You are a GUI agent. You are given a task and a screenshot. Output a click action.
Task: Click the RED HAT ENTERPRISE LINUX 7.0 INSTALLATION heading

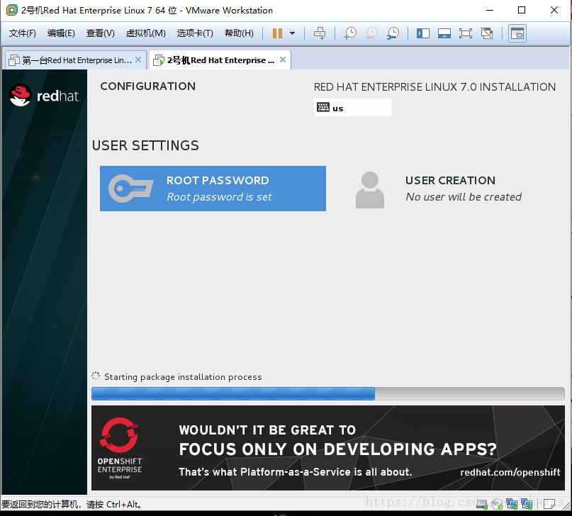tap(434, 86)
